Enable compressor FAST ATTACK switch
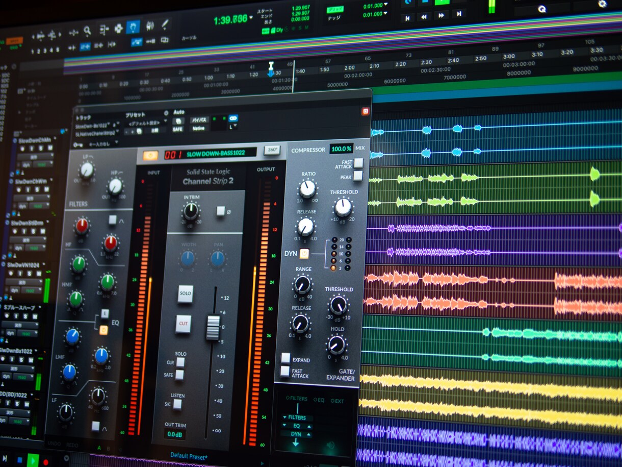The height and width of the screenshot is (467, 622). [x=358, y=163]
